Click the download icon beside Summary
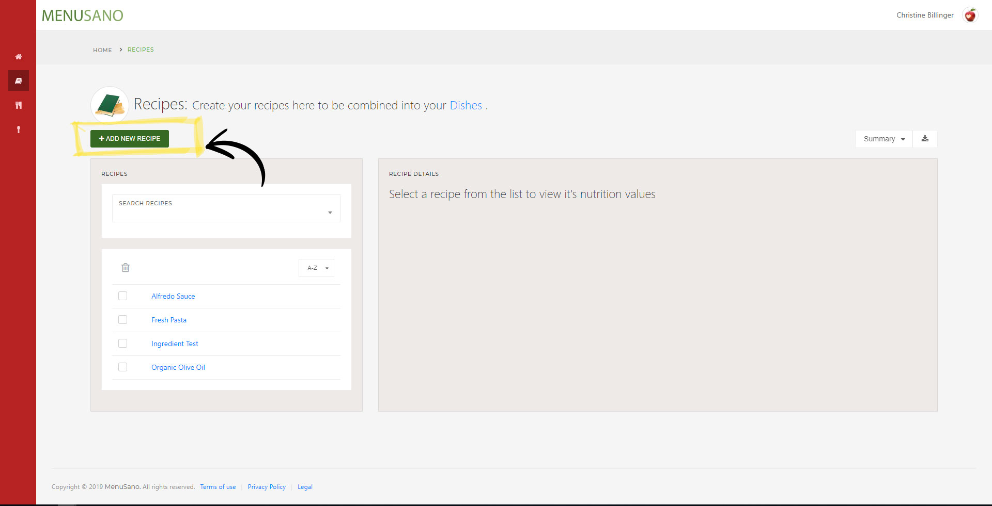 (925, 139)
